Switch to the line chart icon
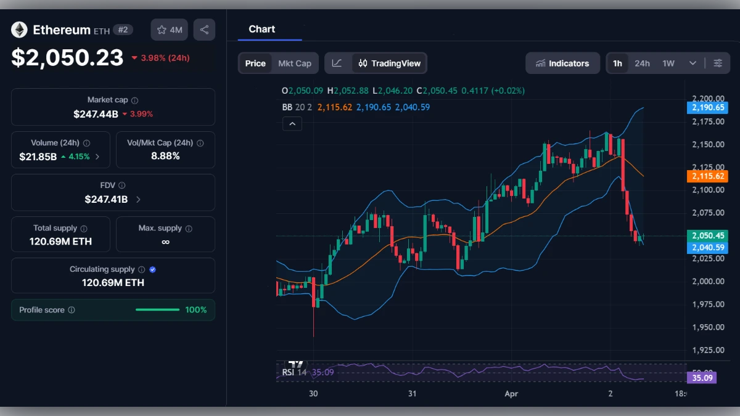 tap(338, 63)
